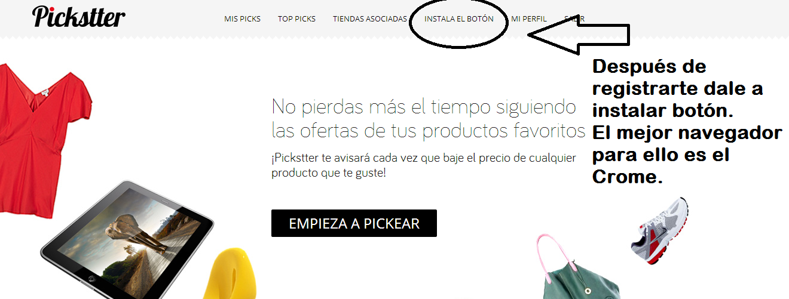Click the word 'Crome.' in bold note
The image size is (789, 299).
pos(628,177)
